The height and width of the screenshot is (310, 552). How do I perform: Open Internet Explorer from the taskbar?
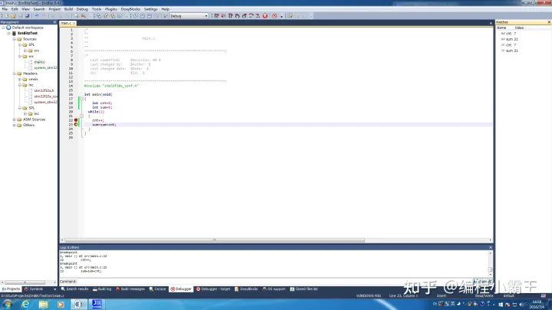25,304
